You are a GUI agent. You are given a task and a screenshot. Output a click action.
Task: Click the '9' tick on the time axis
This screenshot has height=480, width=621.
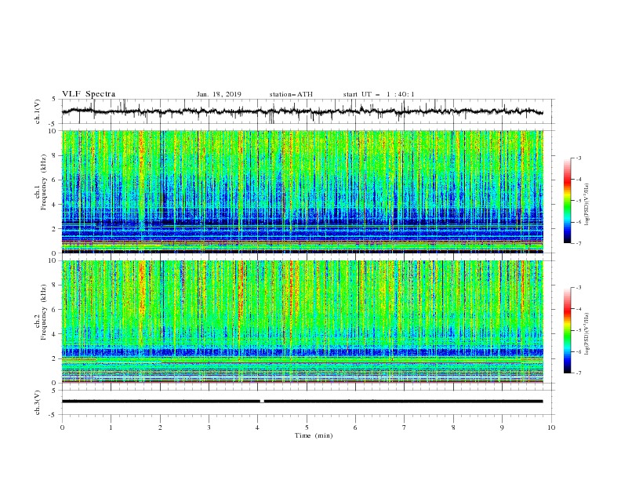click(502, 427)
